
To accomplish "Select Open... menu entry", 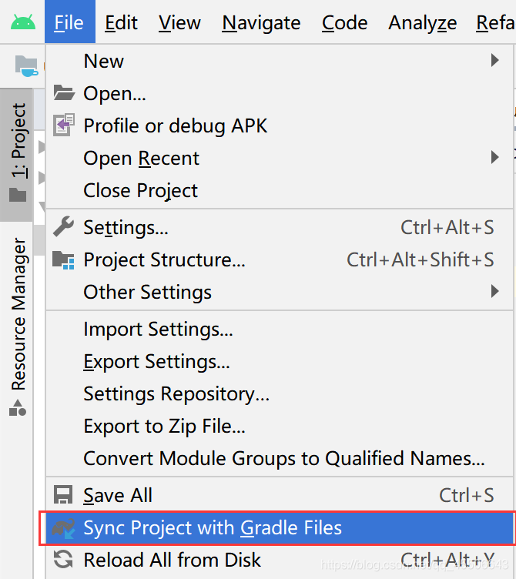I will (280, 93).
